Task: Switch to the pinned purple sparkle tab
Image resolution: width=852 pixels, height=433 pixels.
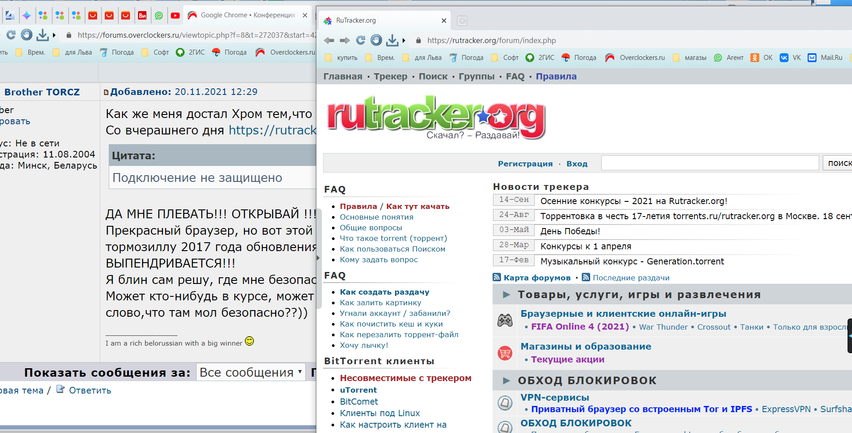Action: (x=27, y=16)
